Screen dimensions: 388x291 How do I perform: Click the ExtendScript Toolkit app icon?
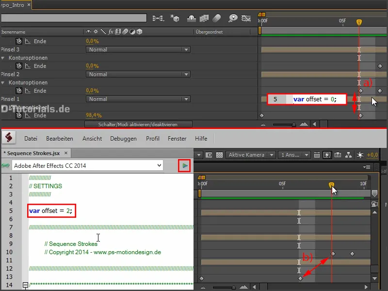pyautogui.click(x=9, y=138)
